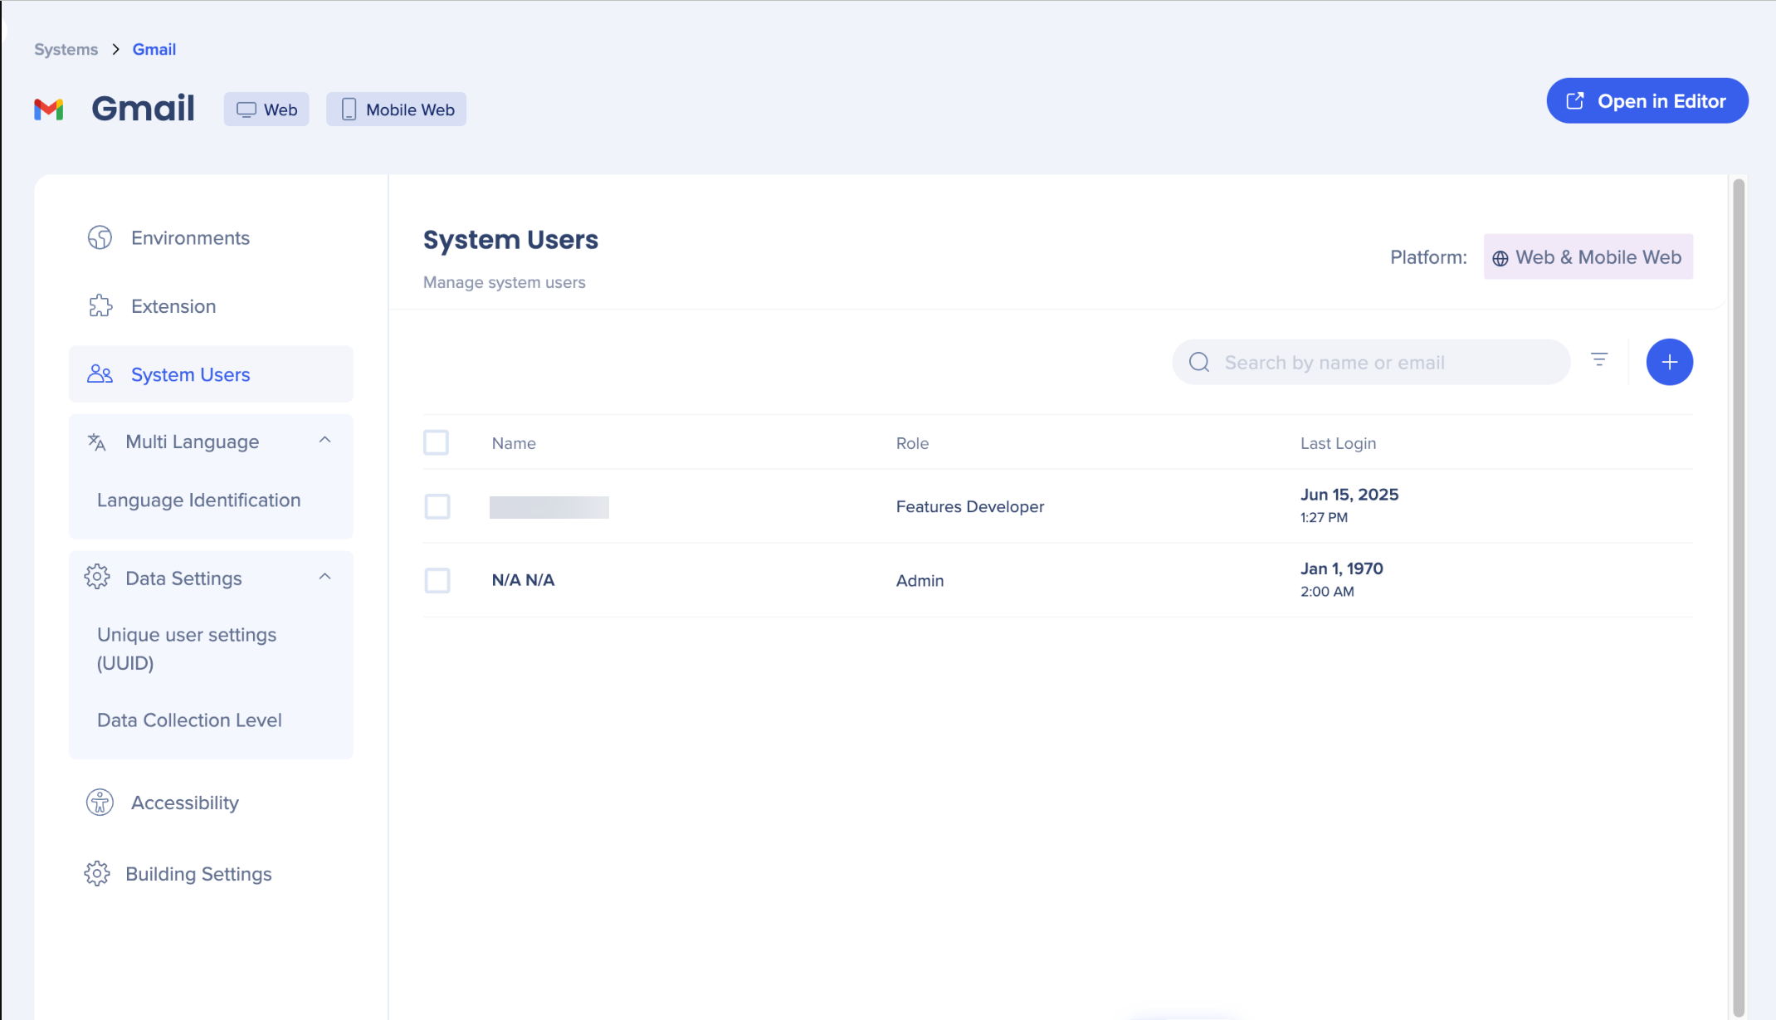
Task: Click the Environments globe icon
Action: [100, 237]
